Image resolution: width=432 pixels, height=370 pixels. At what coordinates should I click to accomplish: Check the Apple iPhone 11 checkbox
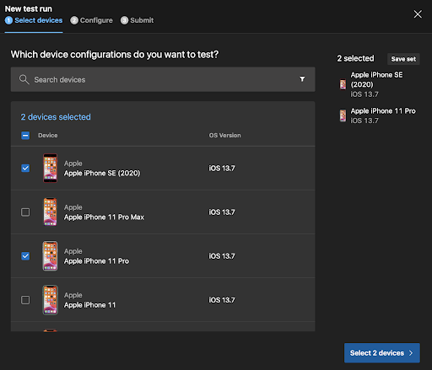[x=25, y=300]
